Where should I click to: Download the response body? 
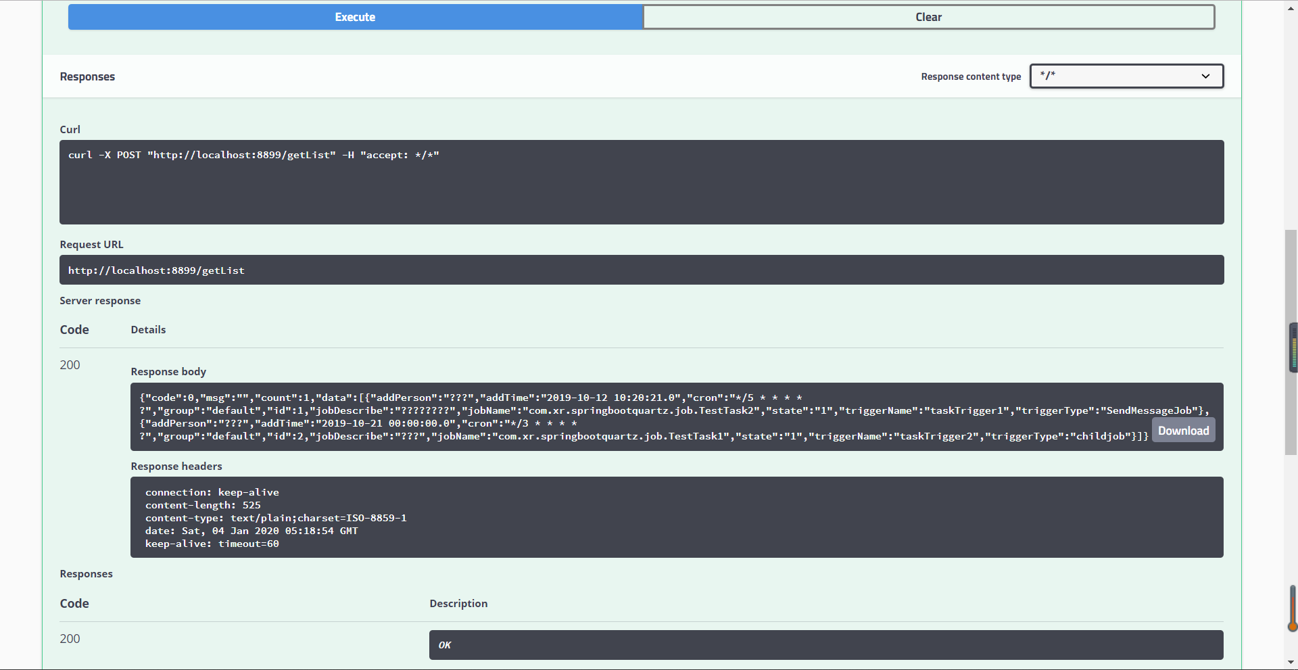1183,431
